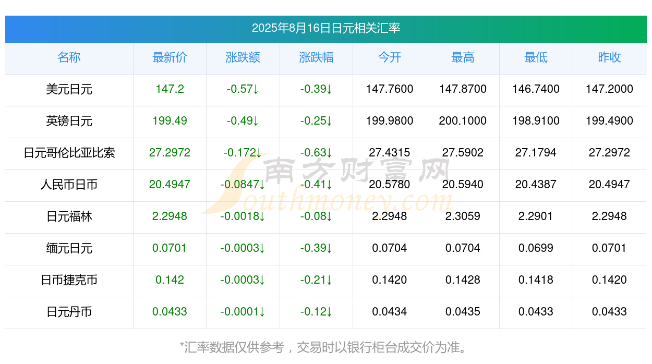This screenshot has width=652, height=364.
Task: Click opening price 199.9800
Action: (390, 121)
